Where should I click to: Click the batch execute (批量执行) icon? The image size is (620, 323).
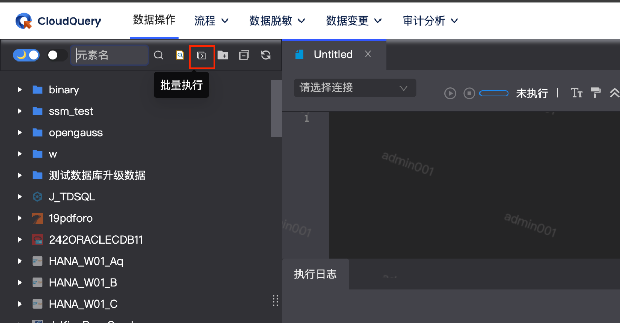point(202,55)
